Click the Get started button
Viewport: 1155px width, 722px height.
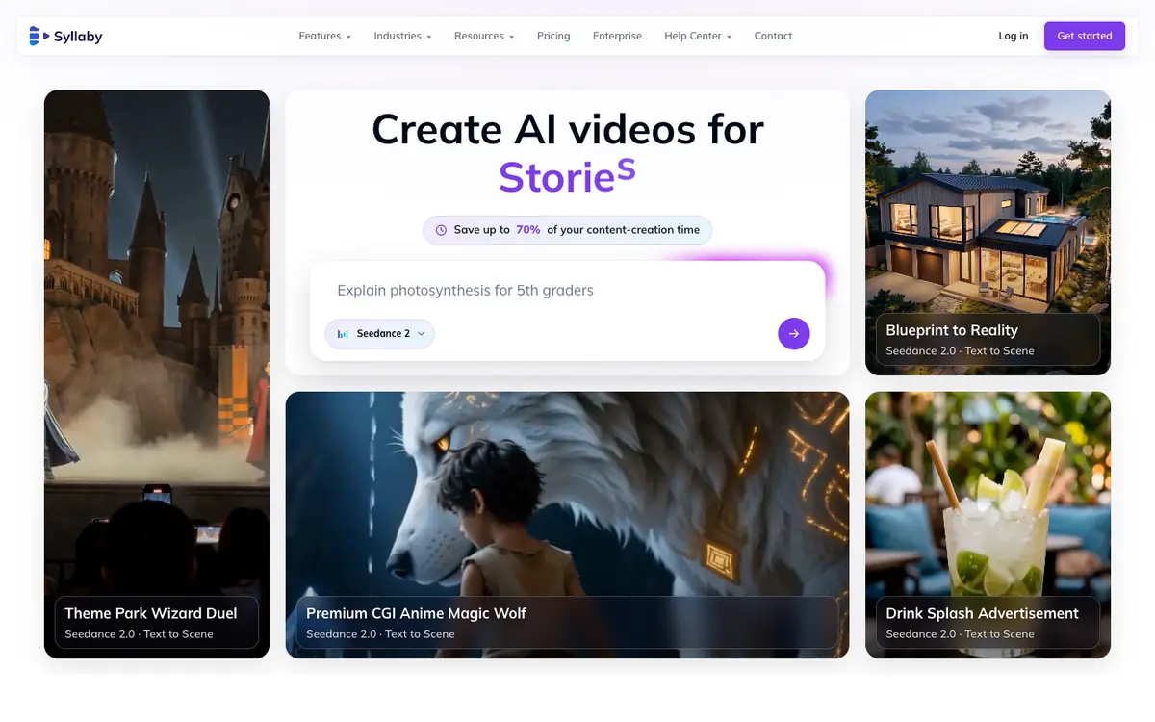pos(1085,36)
